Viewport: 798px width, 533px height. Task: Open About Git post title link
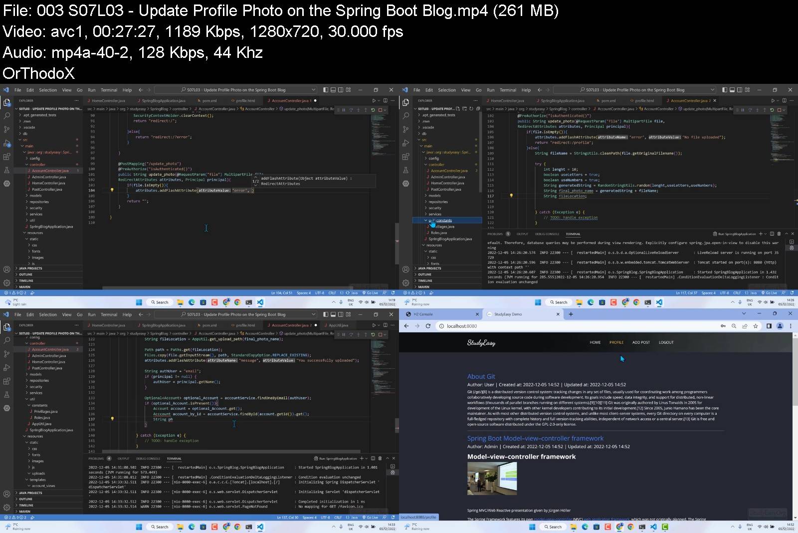[481, 376]
